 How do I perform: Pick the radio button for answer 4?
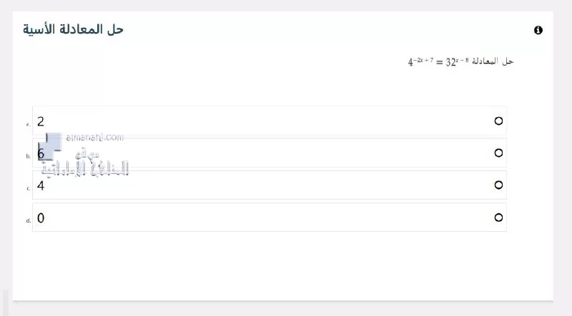tap(498, 185)
